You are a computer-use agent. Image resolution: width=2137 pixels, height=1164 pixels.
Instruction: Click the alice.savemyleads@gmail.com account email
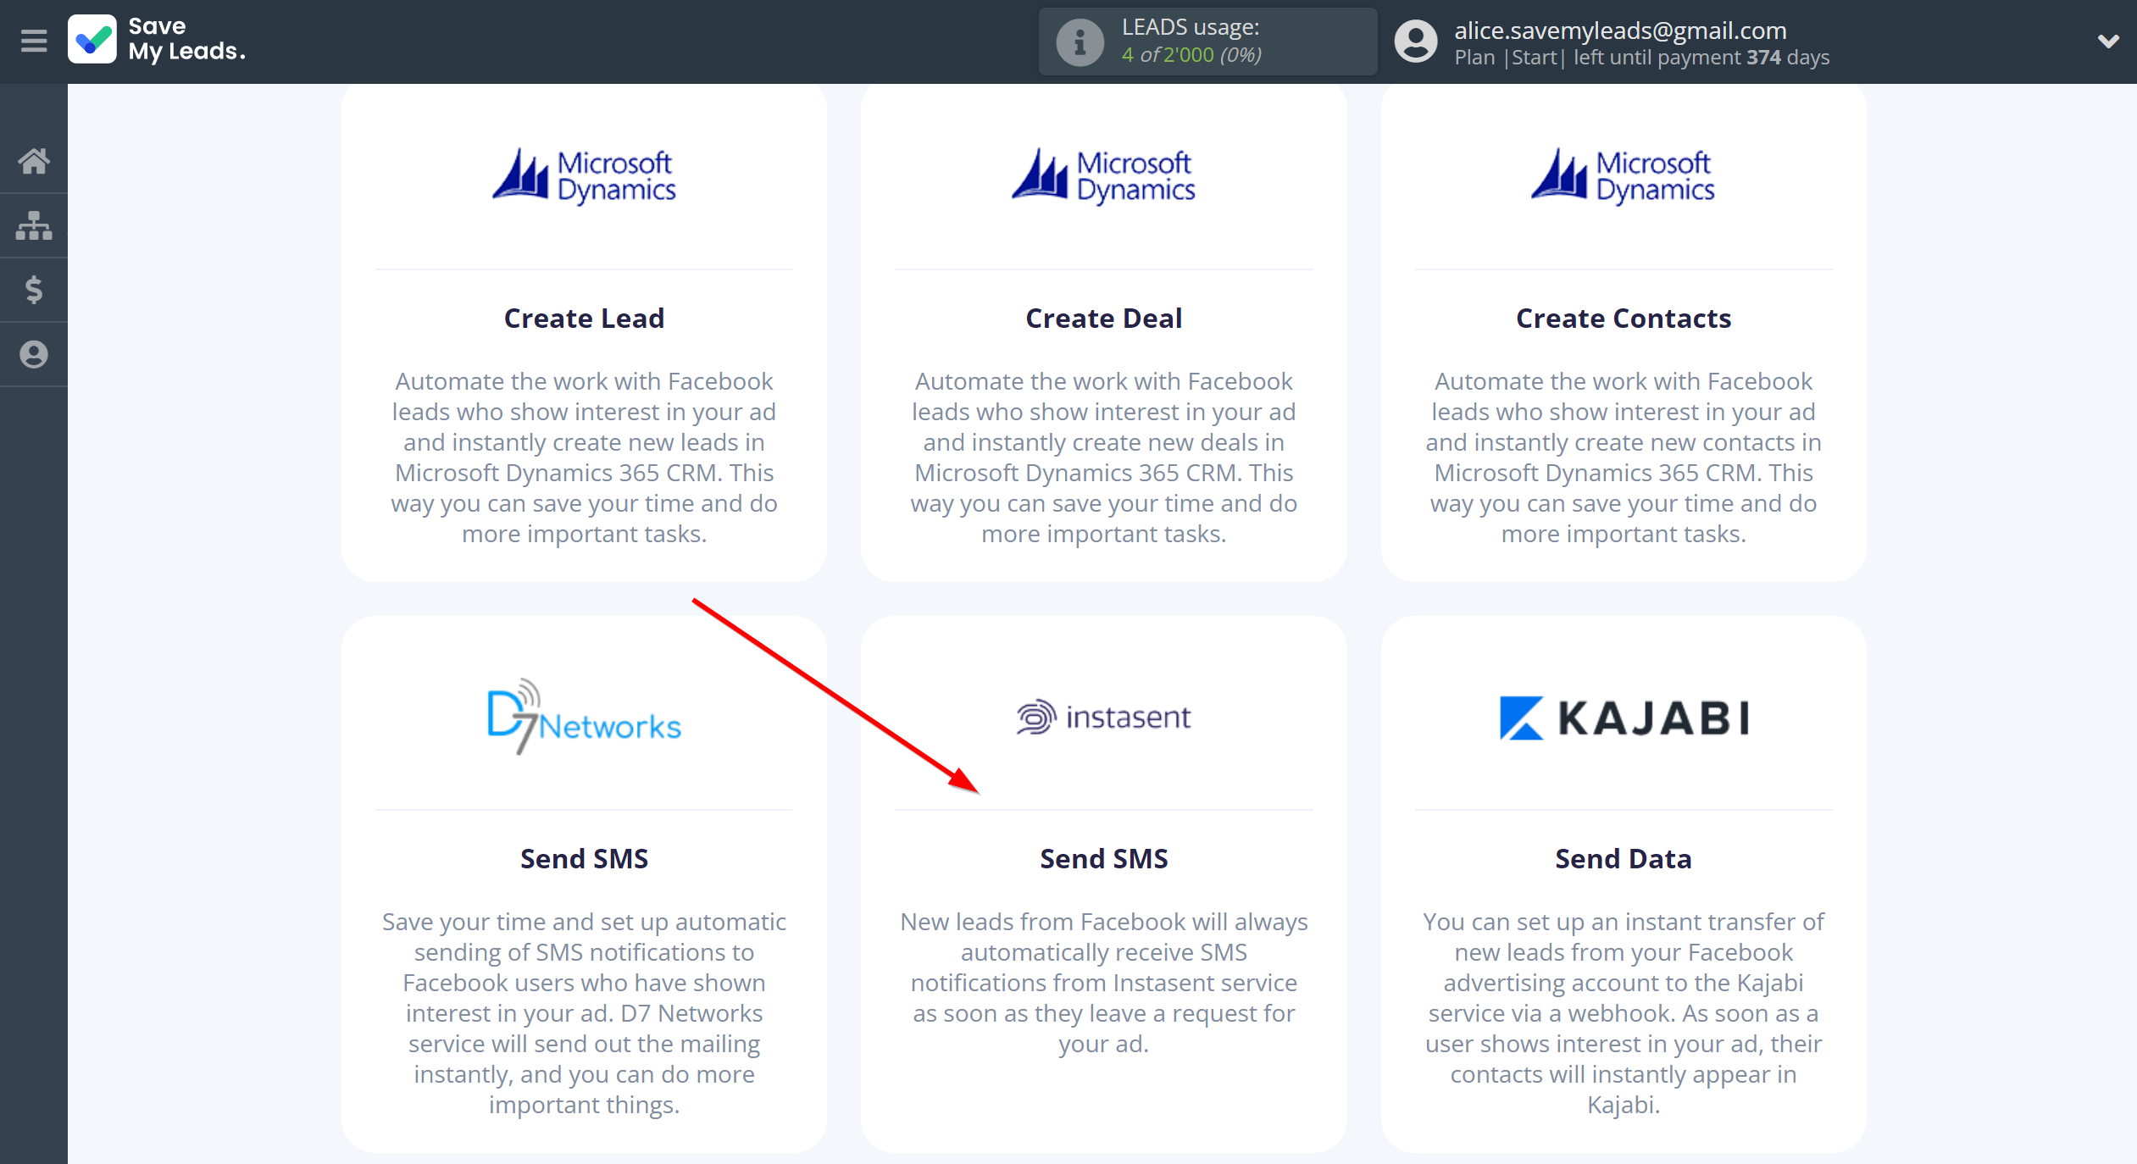tap(1620, 30)
